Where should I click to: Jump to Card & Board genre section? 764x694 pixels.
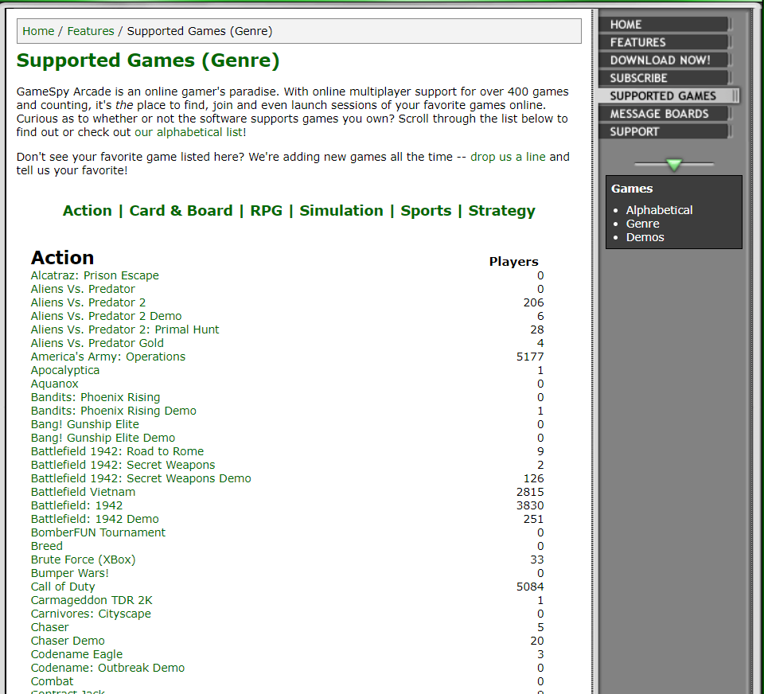(181, 211)
